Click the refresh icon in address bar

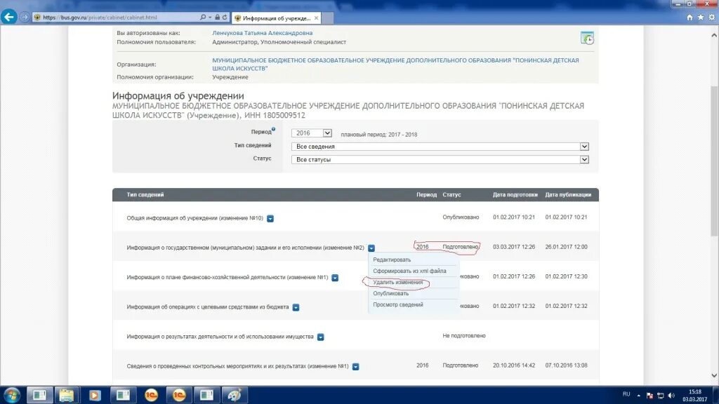pyautogui.click(x=225, y=17)
